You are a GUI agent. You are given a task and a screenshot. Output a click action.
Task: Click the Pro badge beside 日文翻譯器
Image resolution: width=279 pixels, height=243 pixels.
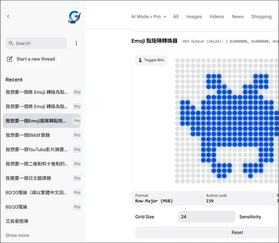click(x=77, y=178)
